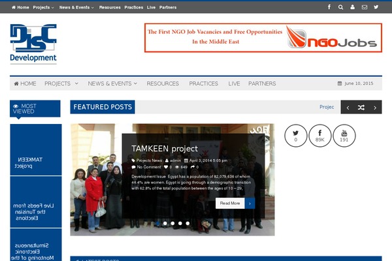Screen dimensions: 392x261
Task: Open Practices in top dark bar
Action: tap(134, 7)
